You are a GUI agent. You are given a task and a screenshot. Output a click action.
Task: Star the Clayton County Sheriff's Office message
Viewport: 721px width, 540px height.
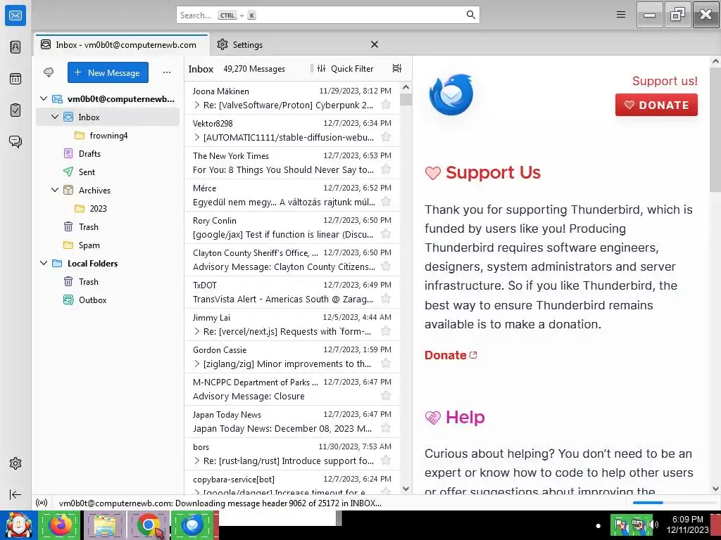386,266
